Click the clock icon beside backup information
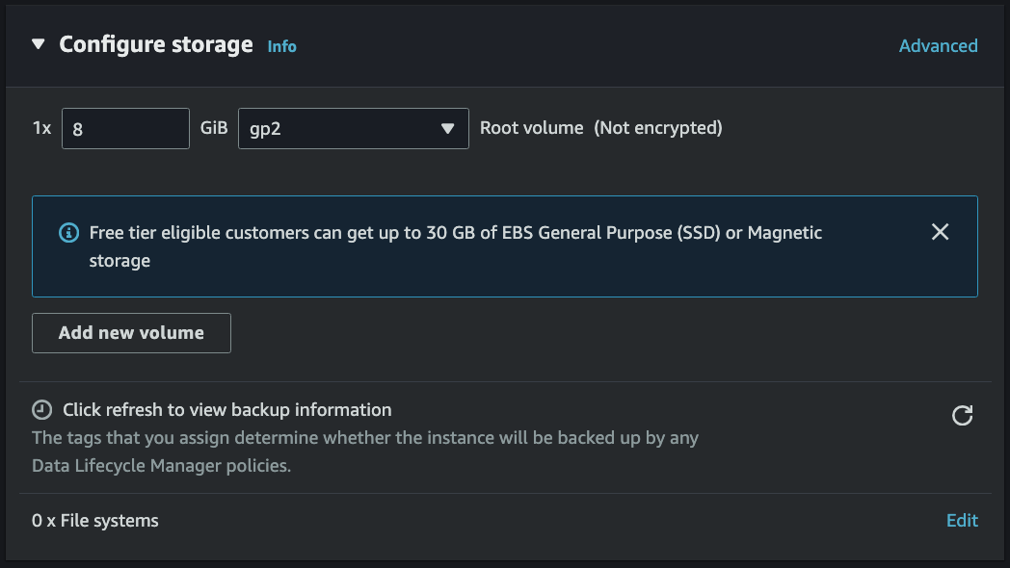 [x=42, y=410]
